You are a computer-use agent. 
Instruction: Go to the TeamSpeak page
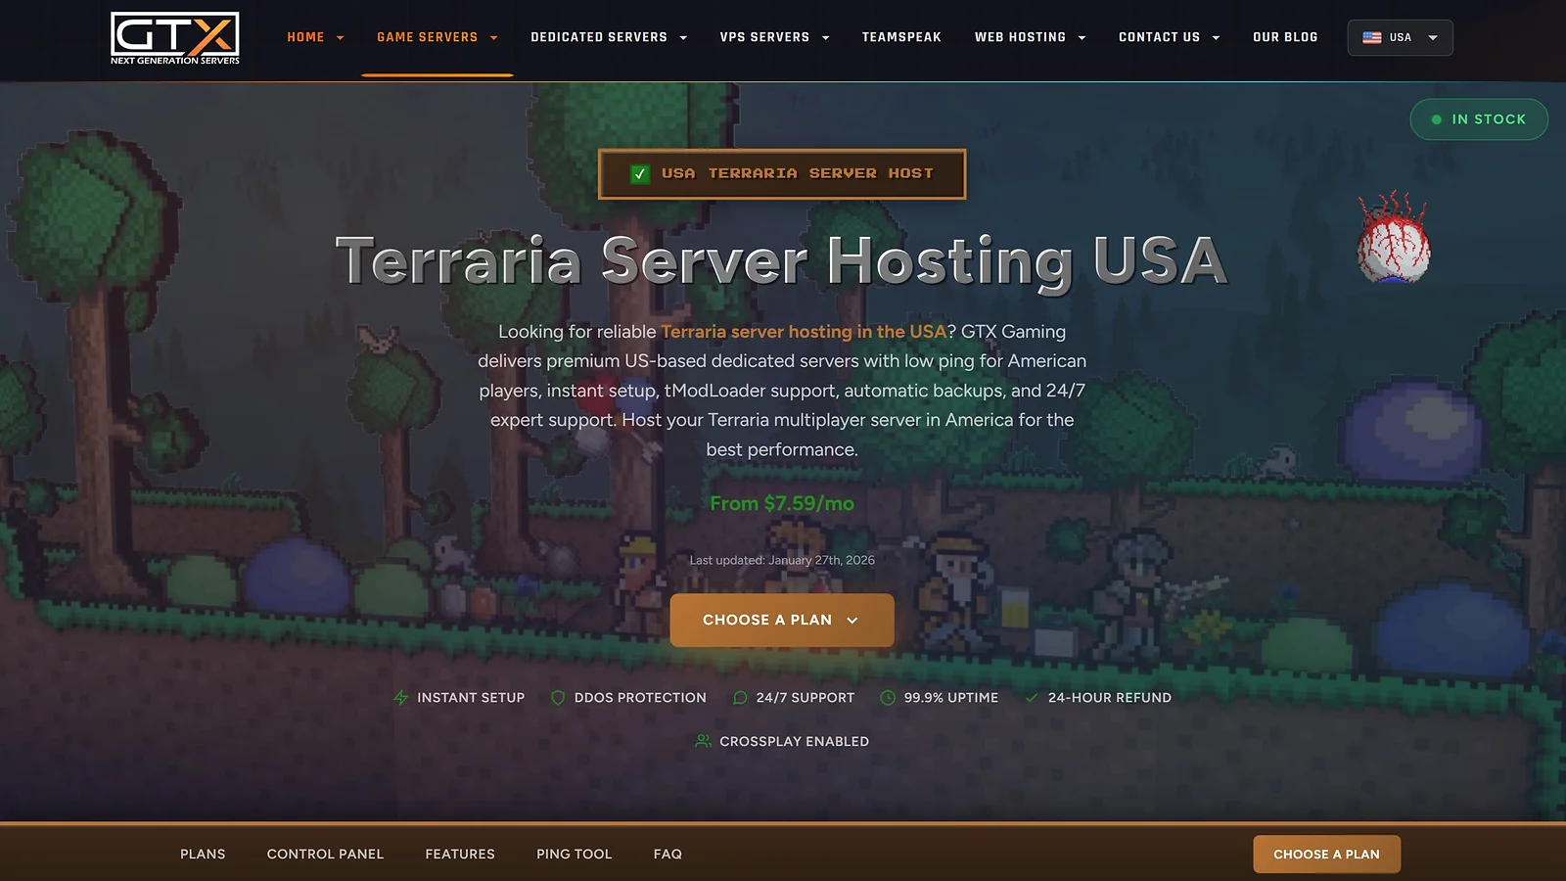click(901, 37)
